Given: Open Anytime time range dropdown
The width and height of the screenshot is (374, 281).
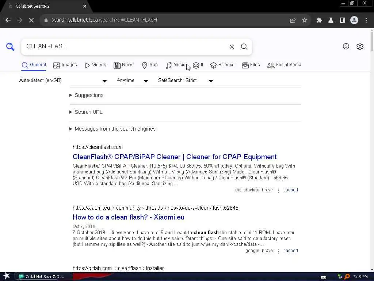Looking at the screenshot, I should tap(133, 80).
